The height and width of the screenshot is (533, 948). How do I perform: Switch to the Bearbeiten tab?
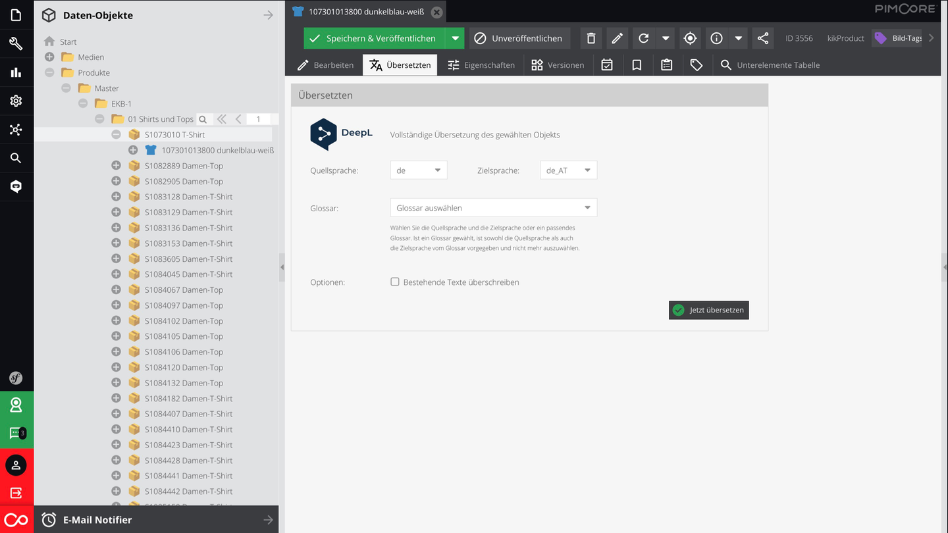point(325,65)
